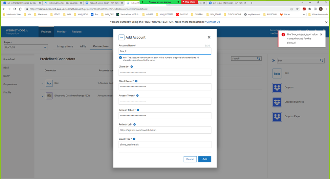The image size is (330, 179).
Task: Open the Contact Us link
Action: tap(213, 22)
